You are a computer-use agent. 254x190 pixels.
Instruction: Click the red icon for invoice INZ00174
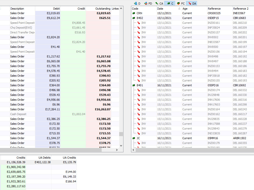[139, 90]
